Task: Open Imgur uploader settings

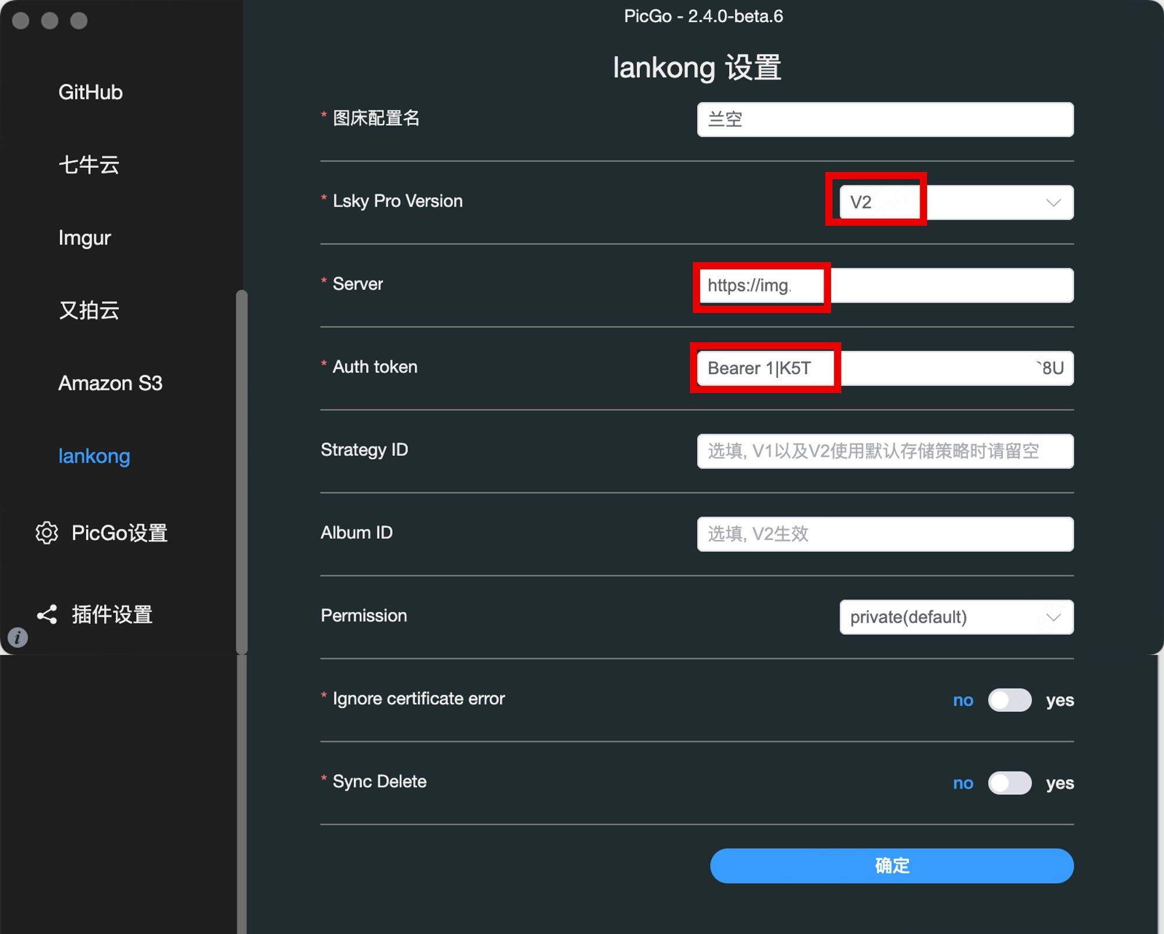Action: [x=84, y=237]
